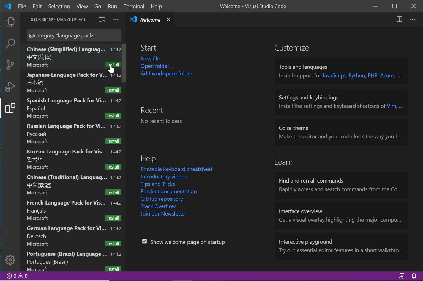This screenshot has width=423, height=281.
Task: Click JavaScript link under Tools and languages
Action: tap(334, 75)
